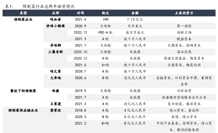Viewport: 218px width, 133px height.
Task: Select the 金额 column header
Action: (135, 13)
